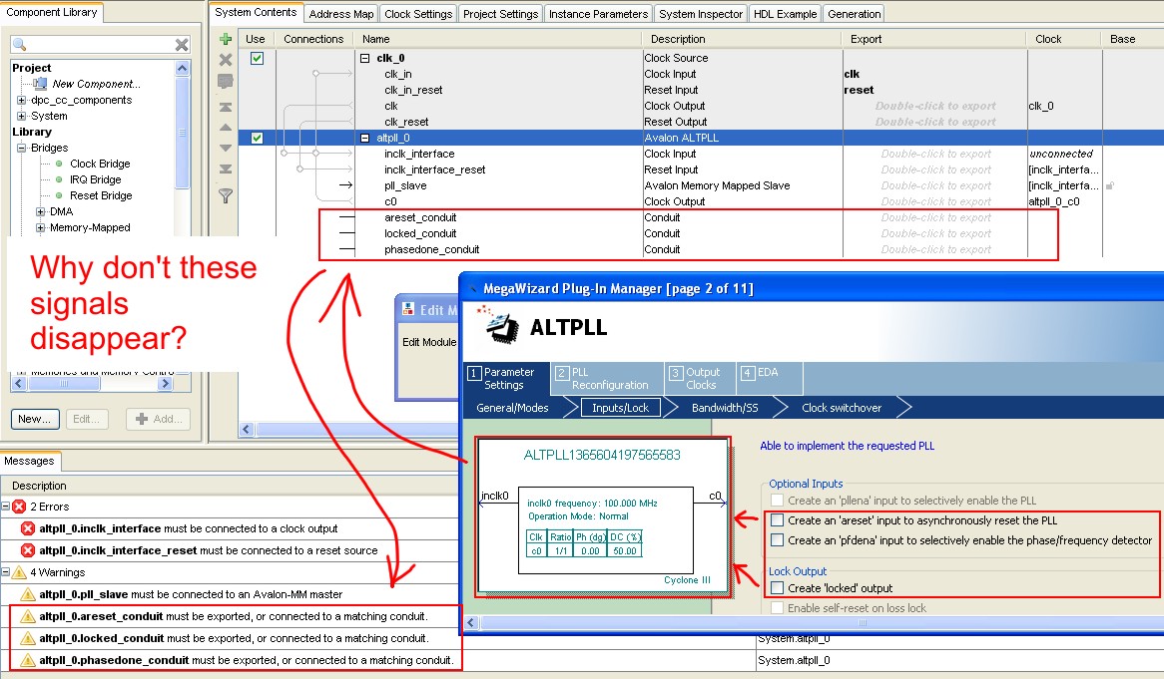1164x679 pixels.
Task: Click the Add... button
Action: click(158, 419)
